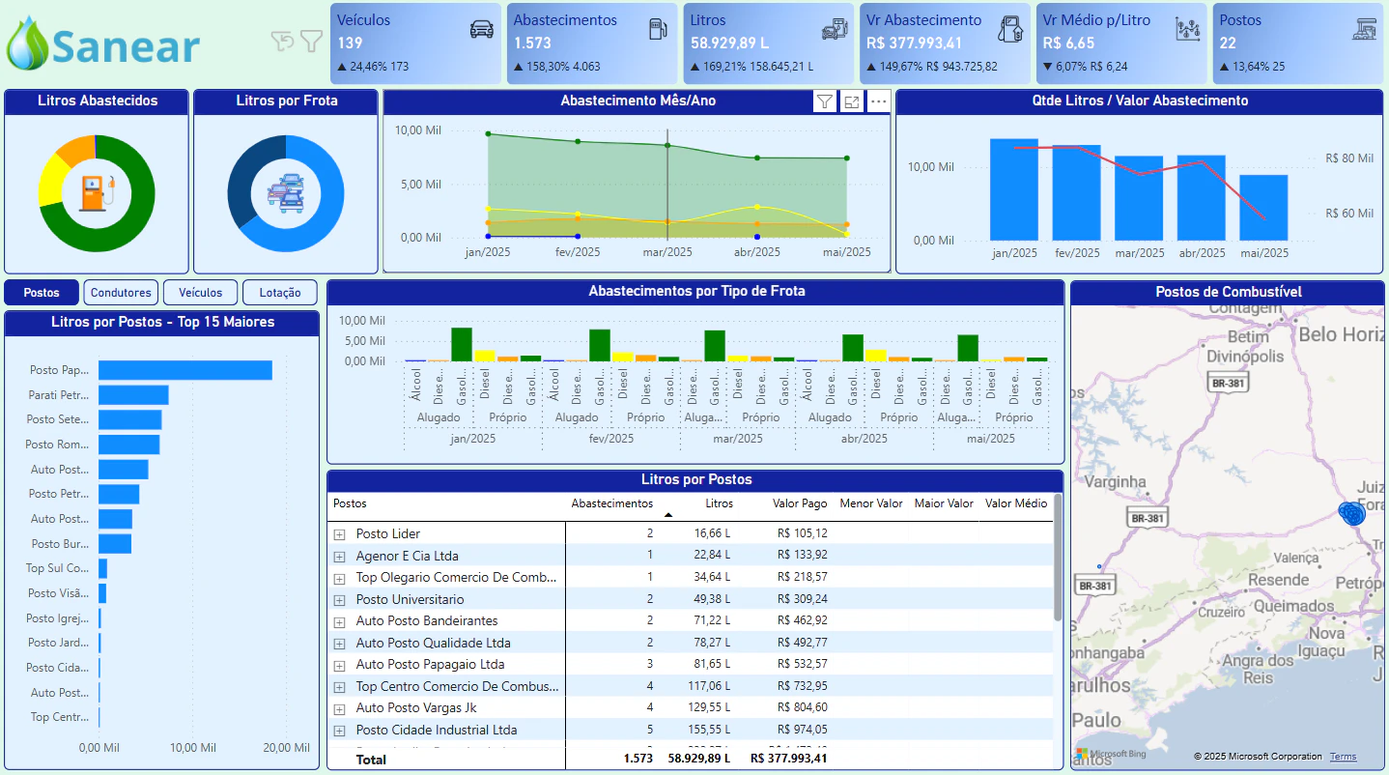Screen dimensions: 1389x775
Task: Click the pump icon in Vr Abastecimento card
Action: [1010, 29]
